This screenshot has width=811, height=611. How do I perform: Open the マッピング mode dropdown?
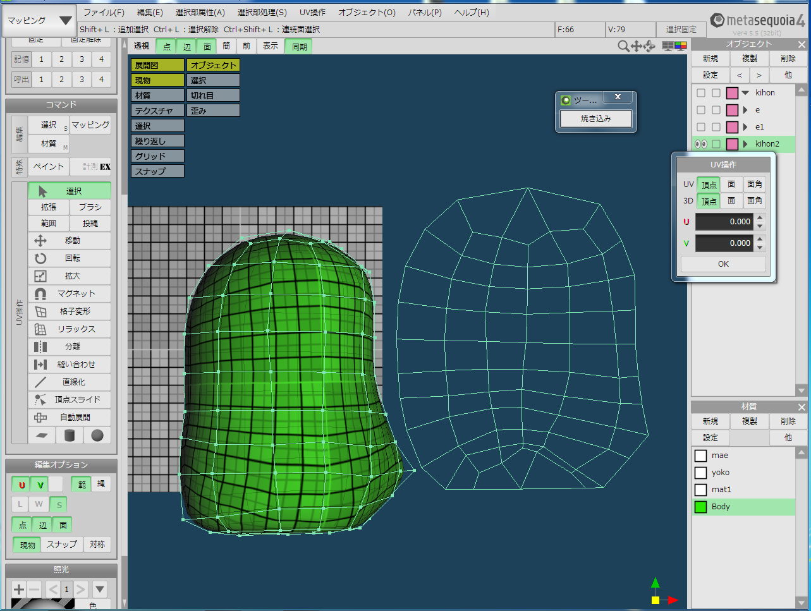point(39,21)
